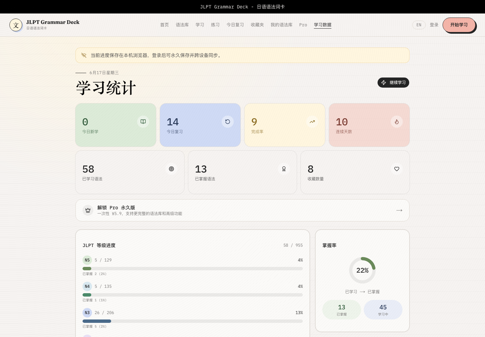The image size is (485, 337).
Task: Click the N5 count 5 / 129
Action: (x=103, y=260)
